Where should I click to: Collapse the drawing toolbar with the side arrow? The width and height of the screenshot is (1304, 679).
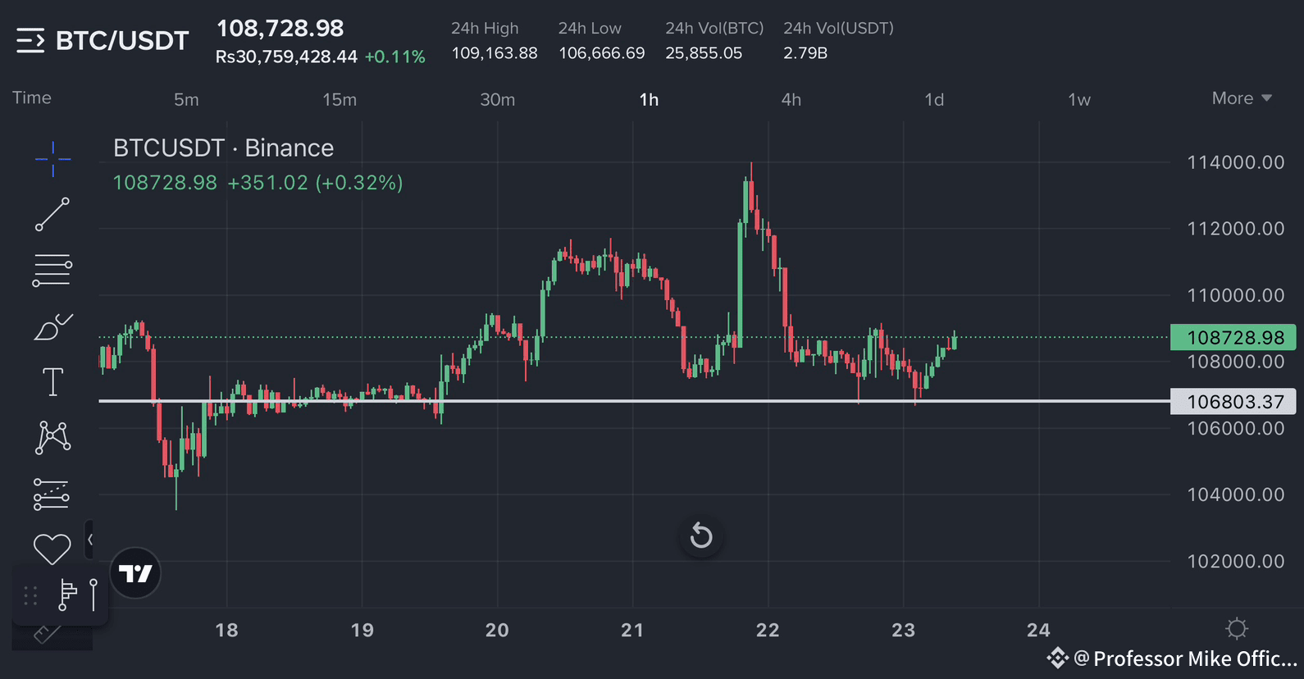pyautogui.click(x=89, y=540)
